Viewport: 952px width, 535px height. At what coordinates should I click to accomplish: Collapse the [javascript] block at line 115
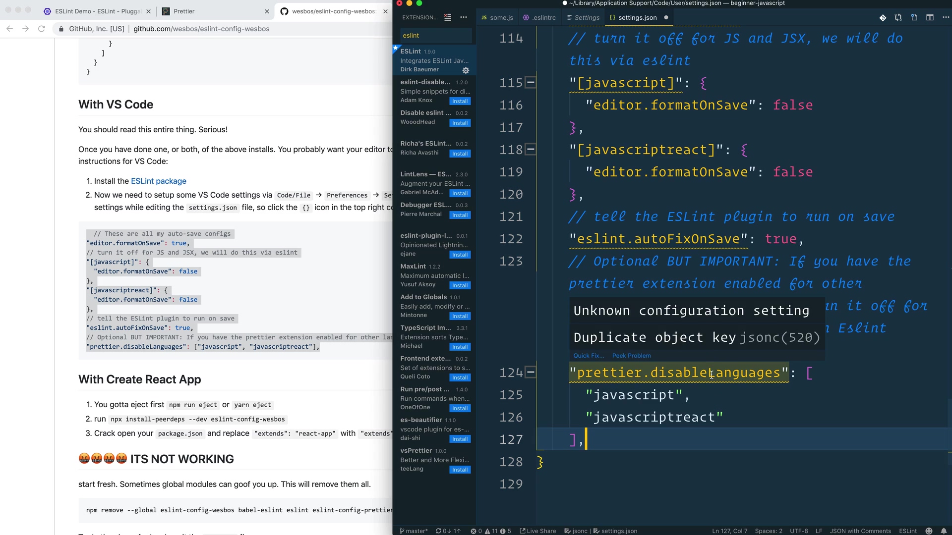(531, 82)
